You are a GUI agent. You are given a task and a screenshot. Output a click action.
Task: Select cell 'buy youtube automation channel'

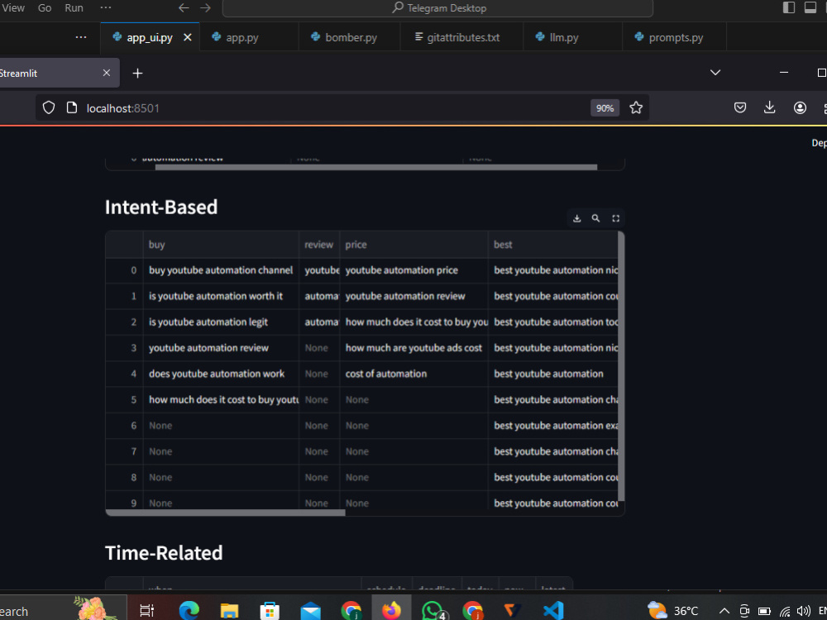221,270
